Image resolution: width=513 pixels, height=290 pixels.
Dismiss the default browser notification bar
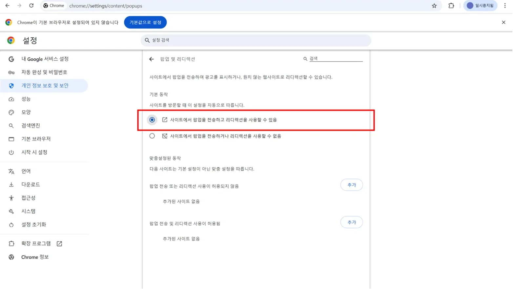tap(503, 22)
